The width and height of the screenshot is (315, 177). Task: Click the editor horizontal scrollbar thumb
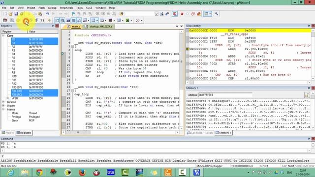(78, 132)
